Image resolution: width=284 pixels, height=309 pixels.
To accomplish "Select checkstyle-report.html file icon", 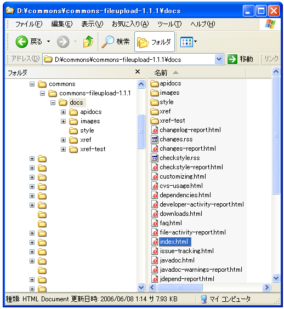I will click(x=155, y=167).
